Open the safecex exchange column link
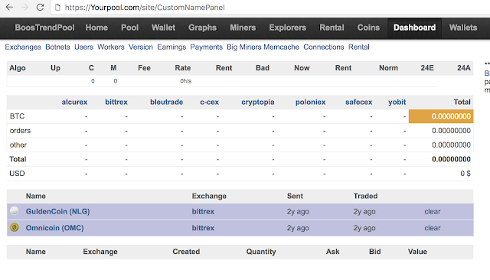Image resolution: width=490 pixels, height=280 pixels. (x=359, y=102)
